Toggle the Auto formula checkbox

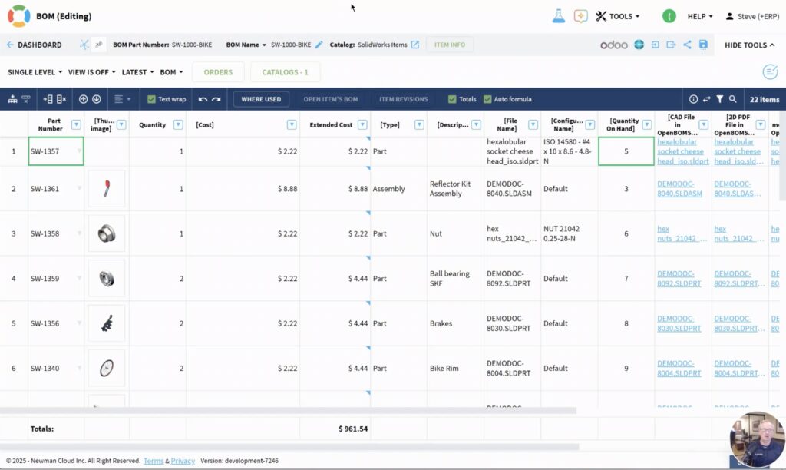pos(487,99)
